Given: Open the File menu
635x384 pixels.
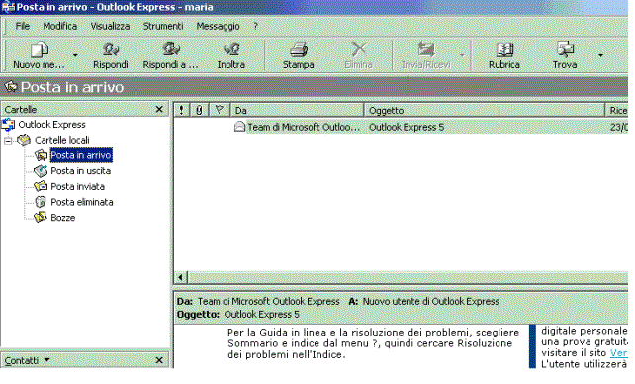Looking at the screenshot, I should pyautogui.click(x=23, y=27).
